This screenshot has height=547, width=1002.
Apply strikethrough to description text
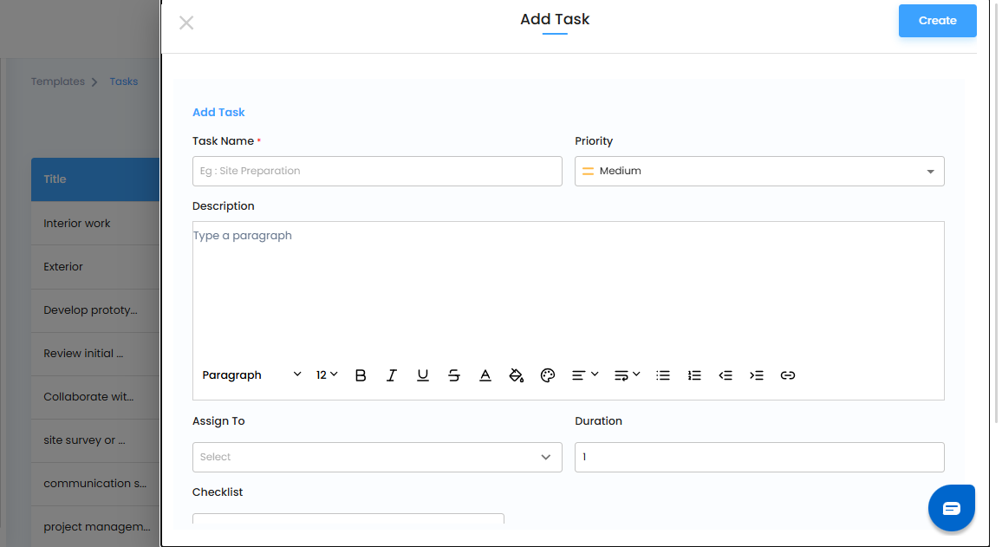point(454,375)
